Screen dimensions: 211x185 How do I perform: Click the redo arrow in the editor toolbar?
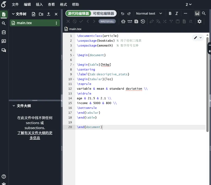tap(129, 13)
